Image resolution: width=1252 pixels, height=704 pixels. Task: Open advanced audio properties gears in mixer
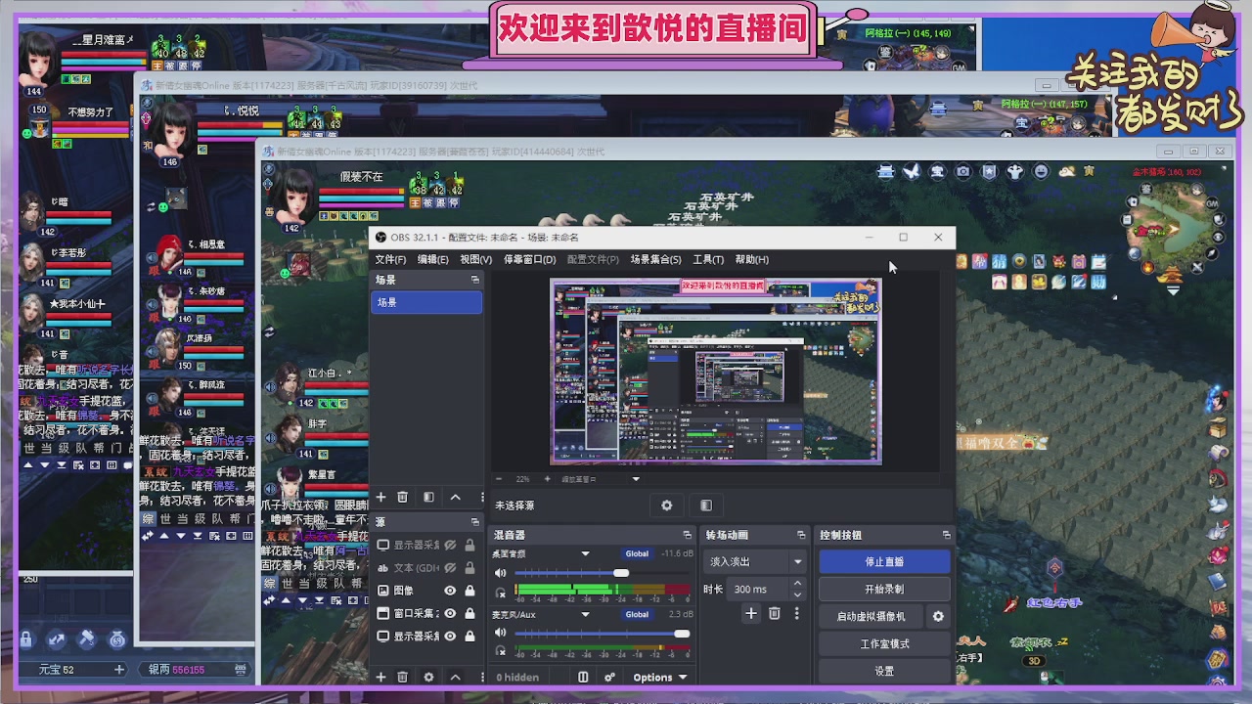(610, 677)
